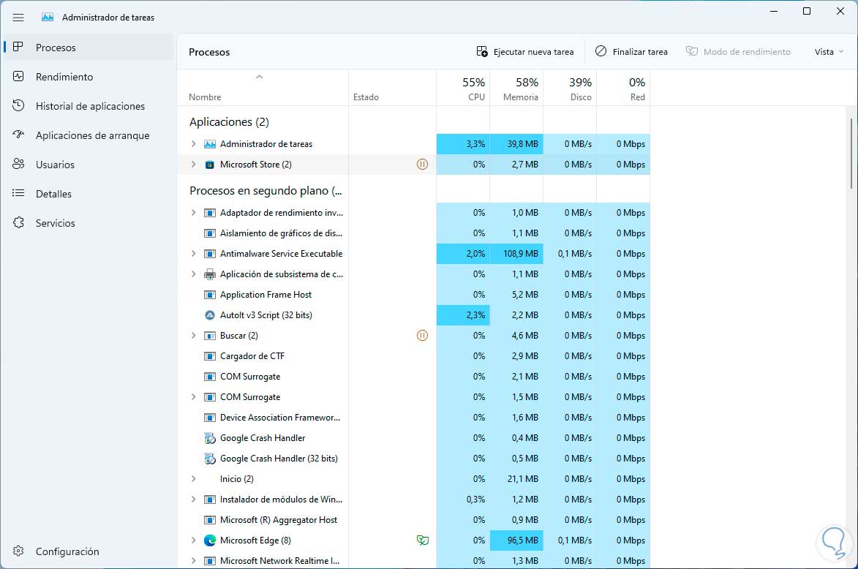Click the Aplicaciones de arranque gauge icon

pyautogui.click(x=18, y=135)
